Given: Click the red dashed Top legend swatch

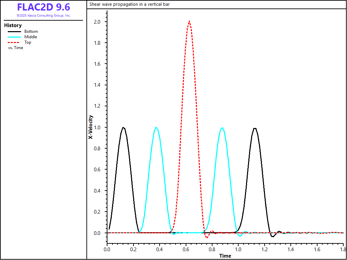Looking at the screenshot, I should (x=15, y=42).
